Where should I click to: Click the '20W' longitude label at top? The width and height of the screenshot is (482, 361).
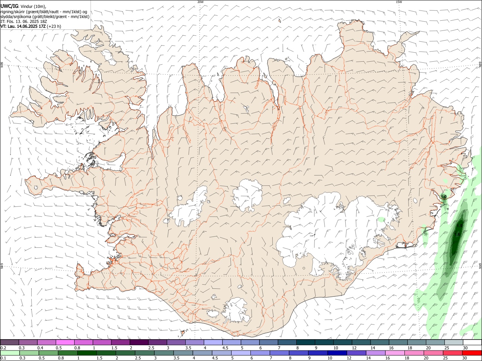200,2
